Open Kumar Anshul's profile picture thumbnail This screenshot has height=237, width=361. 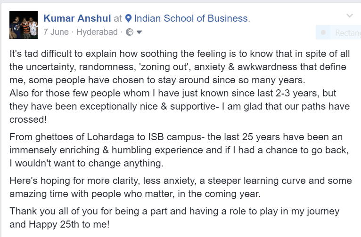pos(23,26)
